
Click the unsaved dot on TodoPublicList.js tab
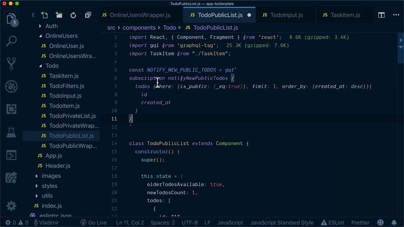pyautogui.click(x=249, y=15)
